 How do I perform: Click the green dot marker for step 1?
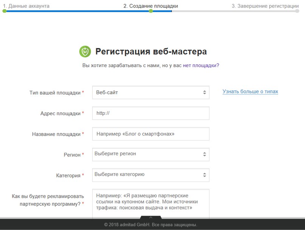tap(5, 11)
